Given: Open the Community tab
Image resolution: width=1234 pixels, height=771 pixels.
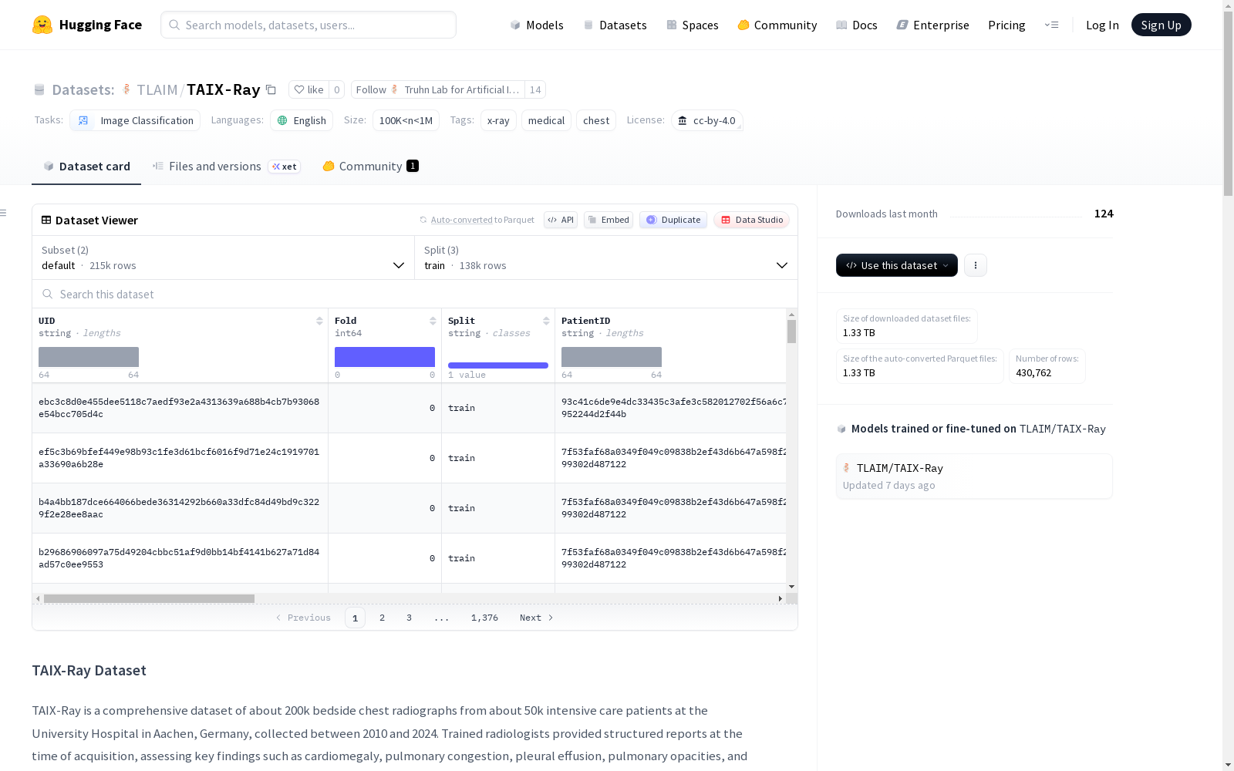Looking at the screenshot, I should pos(370,167).
